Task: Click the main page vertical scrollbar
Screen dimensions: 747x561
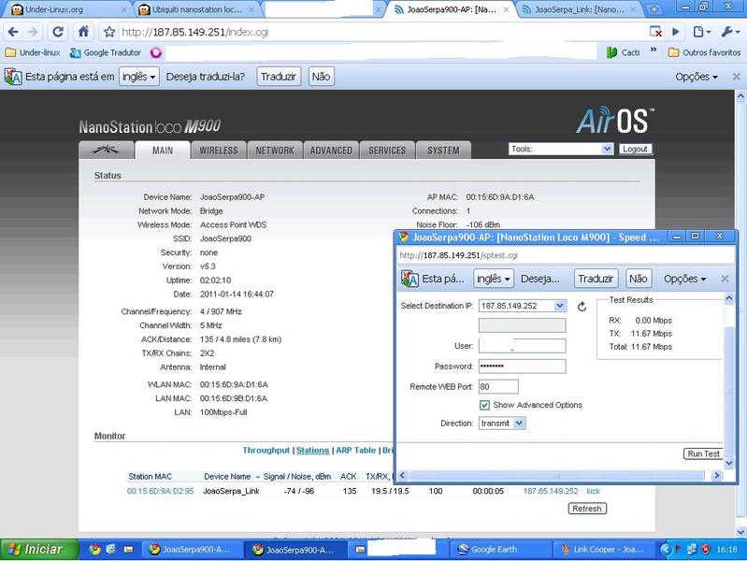Action: click(740, 313)
